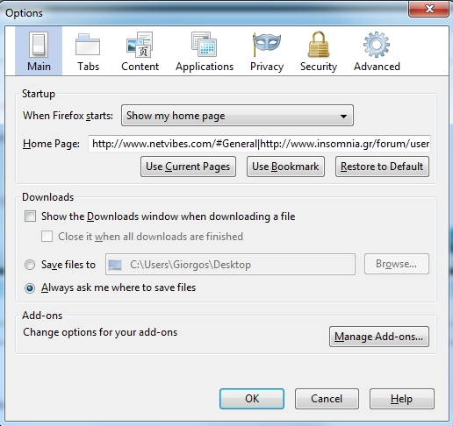This screenshot has width=453, height=426.
Task: Click the Use Bookmark button
Action: (285, 167)
